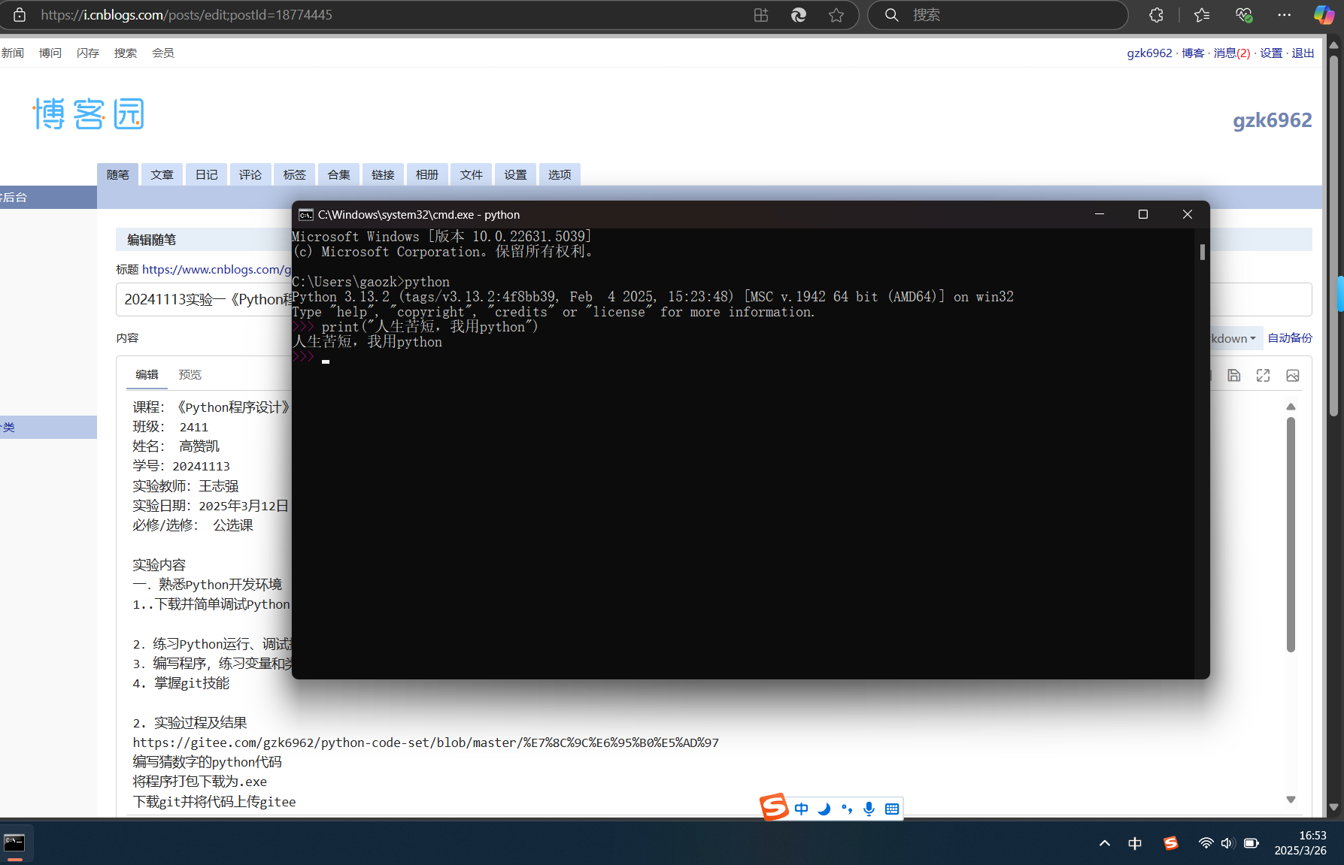Click the cmd terminal icon in taskbar

(x=14, y=843)
